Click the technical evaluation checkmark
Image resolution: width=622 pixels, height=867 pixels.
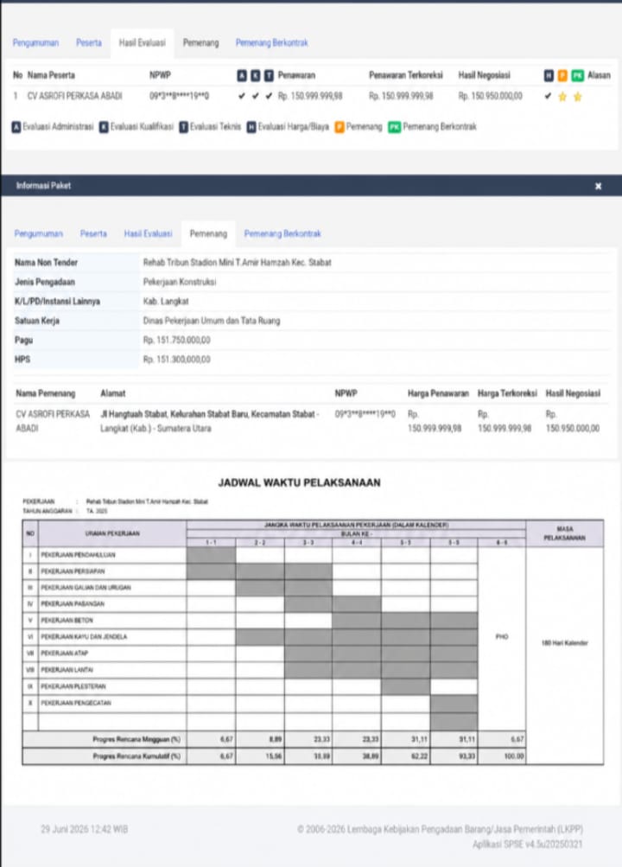269,96
